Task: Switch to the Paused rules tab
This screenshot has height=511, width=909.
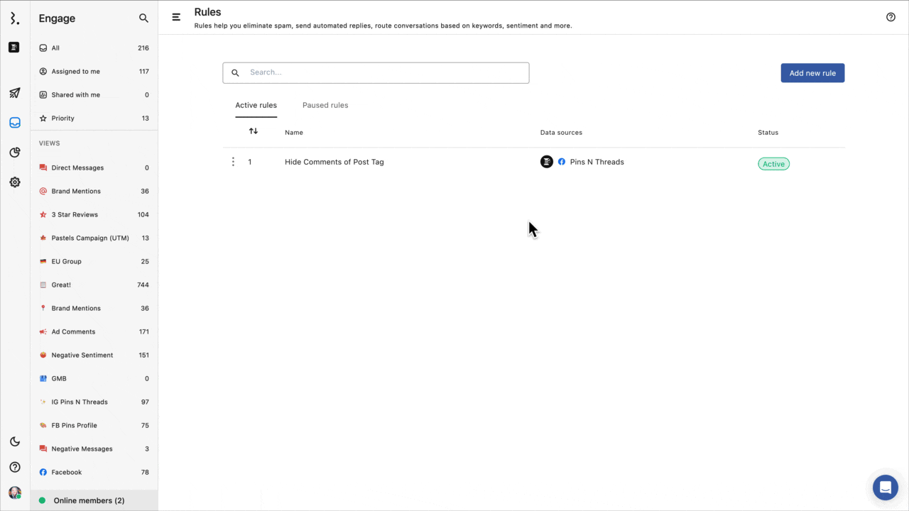Action: [x=325, y=105]
